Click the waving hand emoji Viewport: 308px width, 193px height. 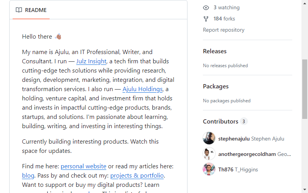coord(58,36)
